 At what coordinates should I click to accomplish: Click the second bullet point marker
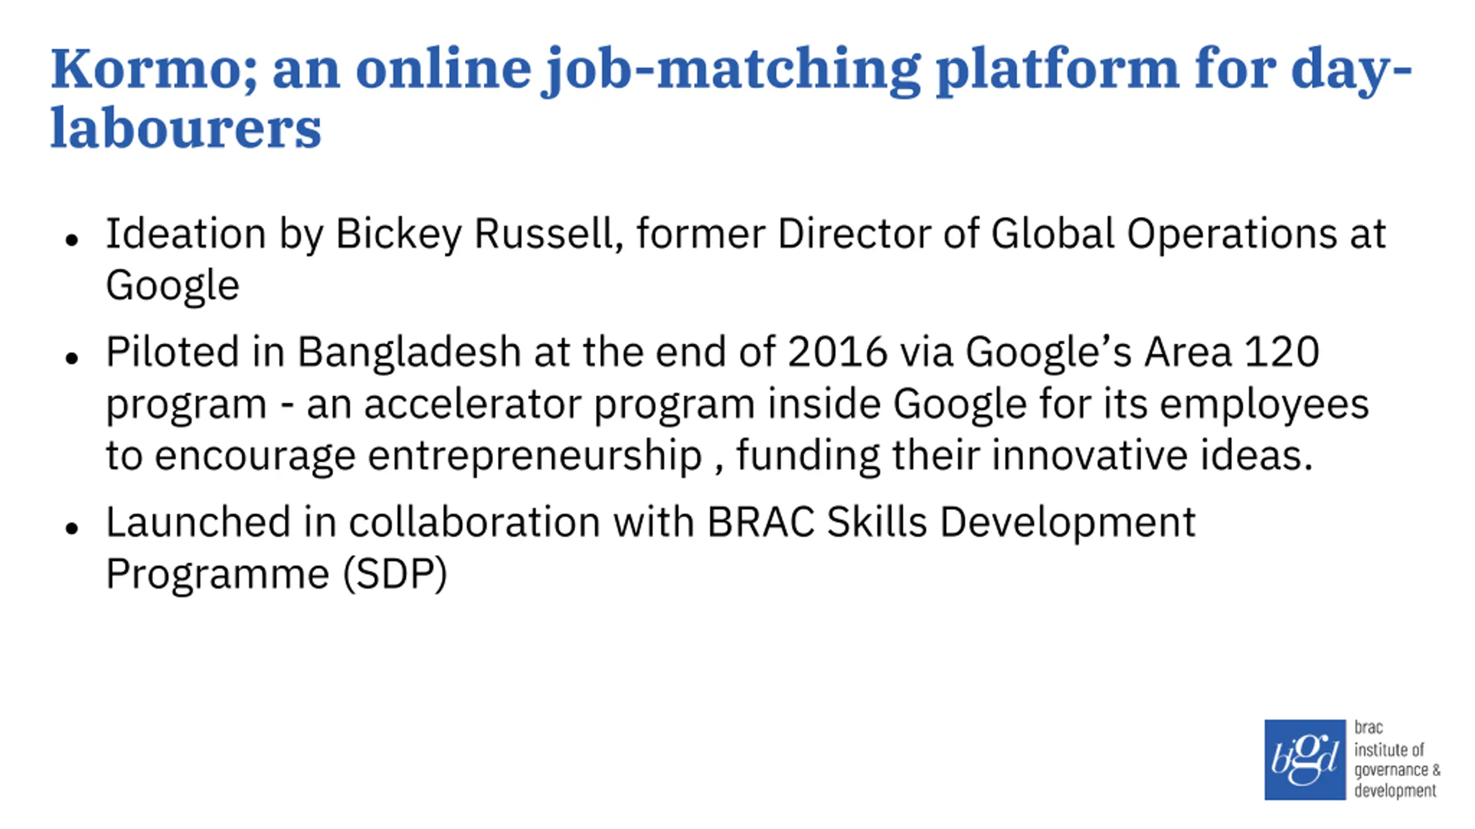pyautogui.click(x=71, y=358)
